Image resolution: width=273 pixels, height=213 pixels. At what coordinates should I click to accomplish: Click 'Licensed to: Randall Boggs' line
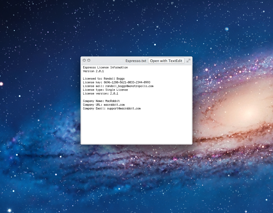point(104,79)
